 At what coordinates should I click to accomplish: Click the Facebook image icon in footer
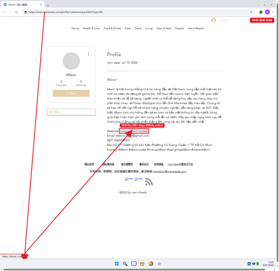coord(138,179)
